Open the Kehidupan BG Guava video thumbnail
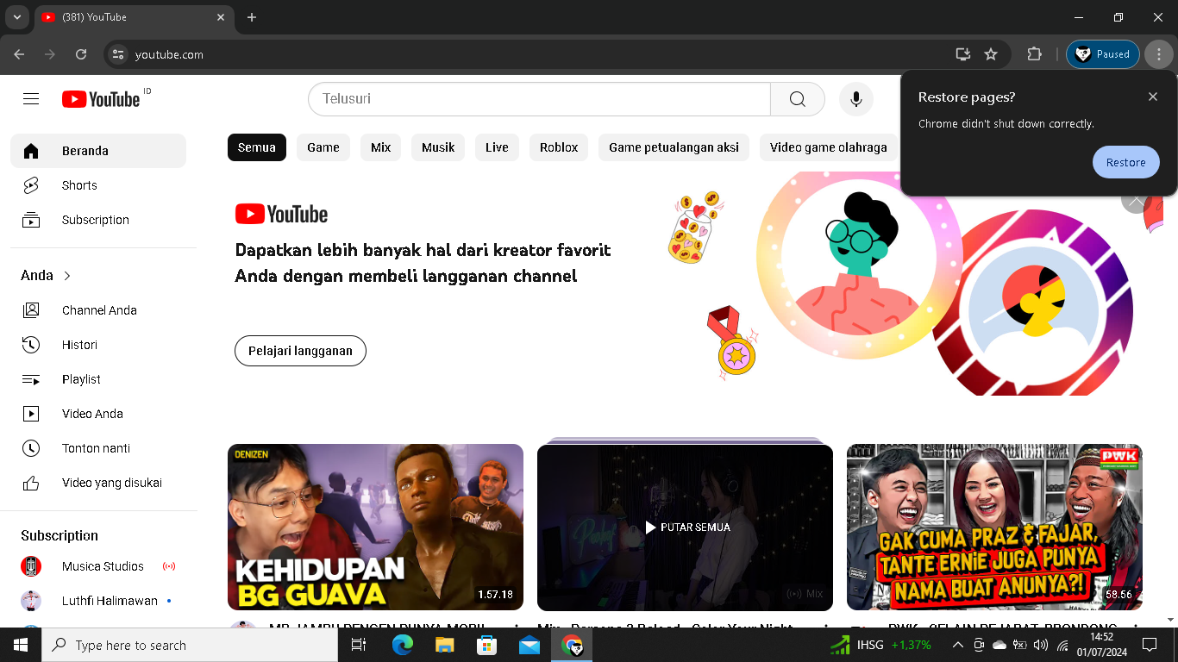Image resolution: width=1178 pixels, height=662 pixels. tap(375, 527)
